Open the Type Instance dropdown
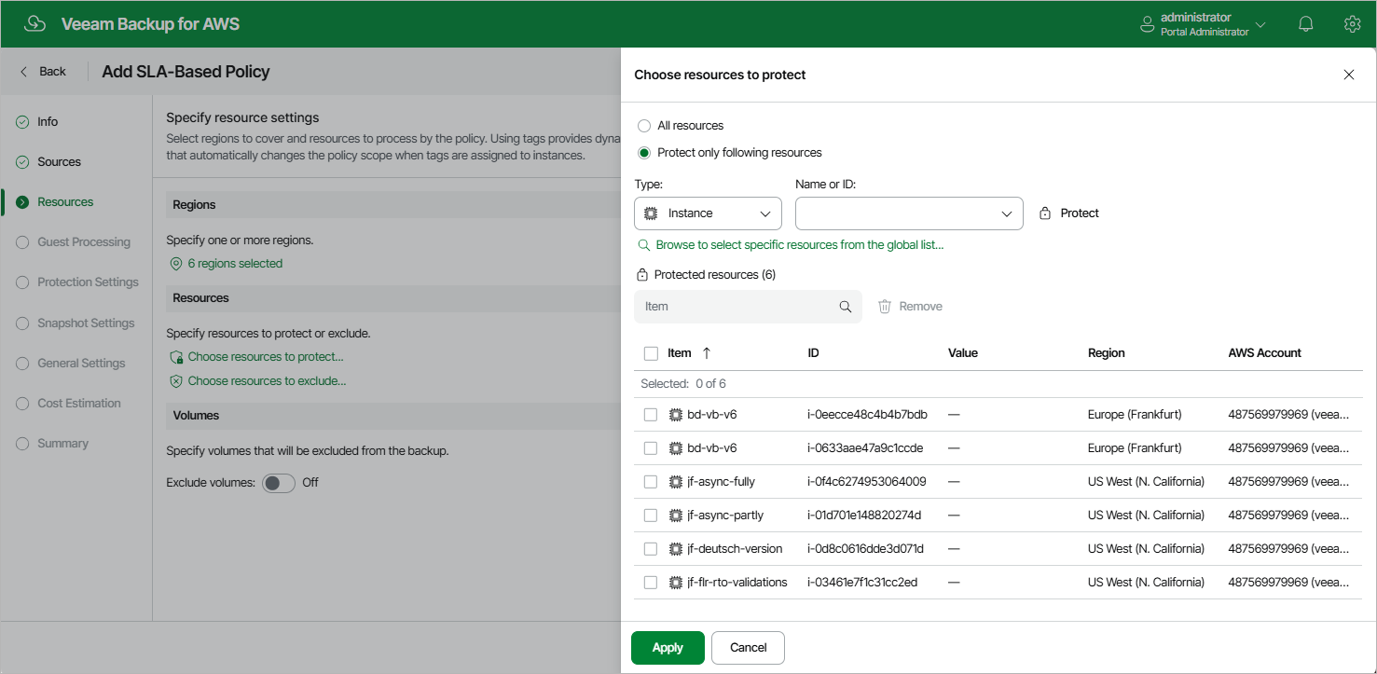1377x674 pixels. (x=708, y=213)
